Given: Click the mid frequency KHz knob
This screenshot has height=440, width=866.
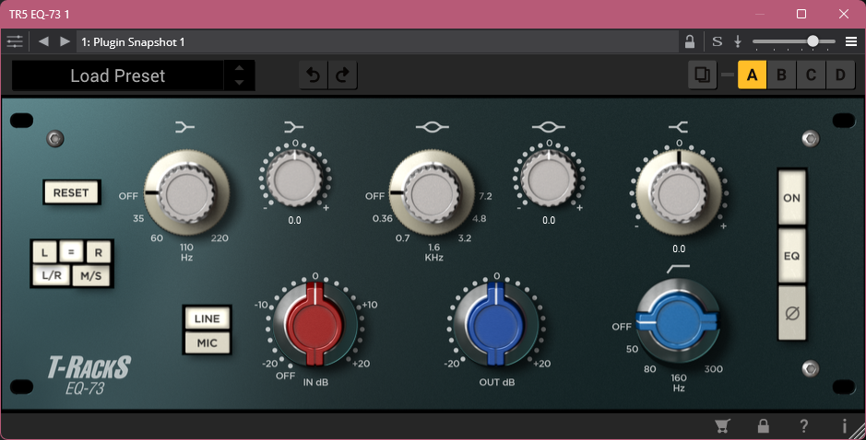Looking at the screenshot, I should click(x=432, y=193).
